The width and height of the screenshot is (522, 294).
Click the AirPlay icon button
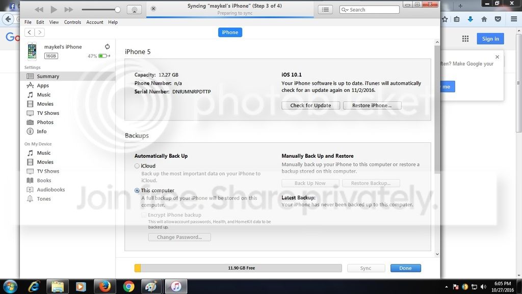(x=134, y=9)
